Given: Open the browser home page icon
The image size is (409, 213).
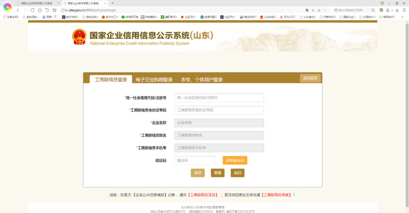Looking at the screenshot, I should click(40, 10).
